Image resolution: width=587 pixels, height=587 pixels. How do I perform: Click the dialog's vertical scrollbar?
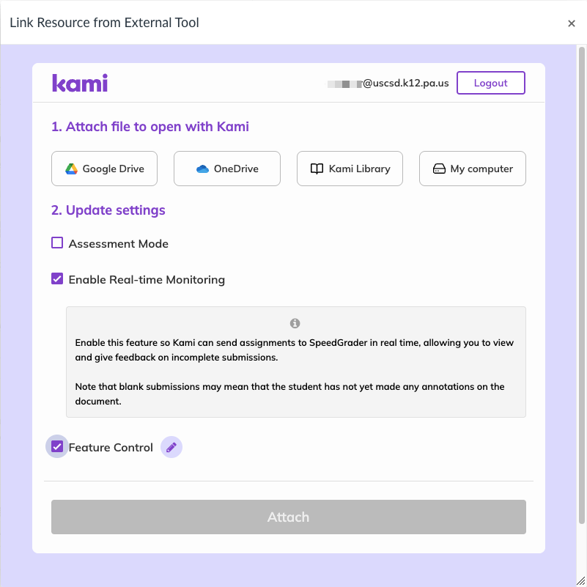click(x=582, y=284)
